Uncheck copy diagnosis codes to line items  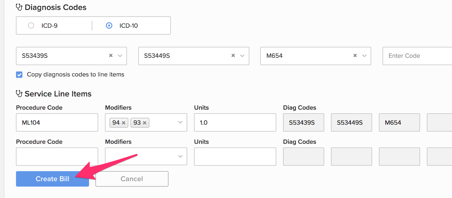19,74
